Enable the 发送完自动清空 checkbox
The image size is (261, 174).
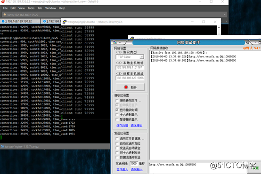click(117, 148)
